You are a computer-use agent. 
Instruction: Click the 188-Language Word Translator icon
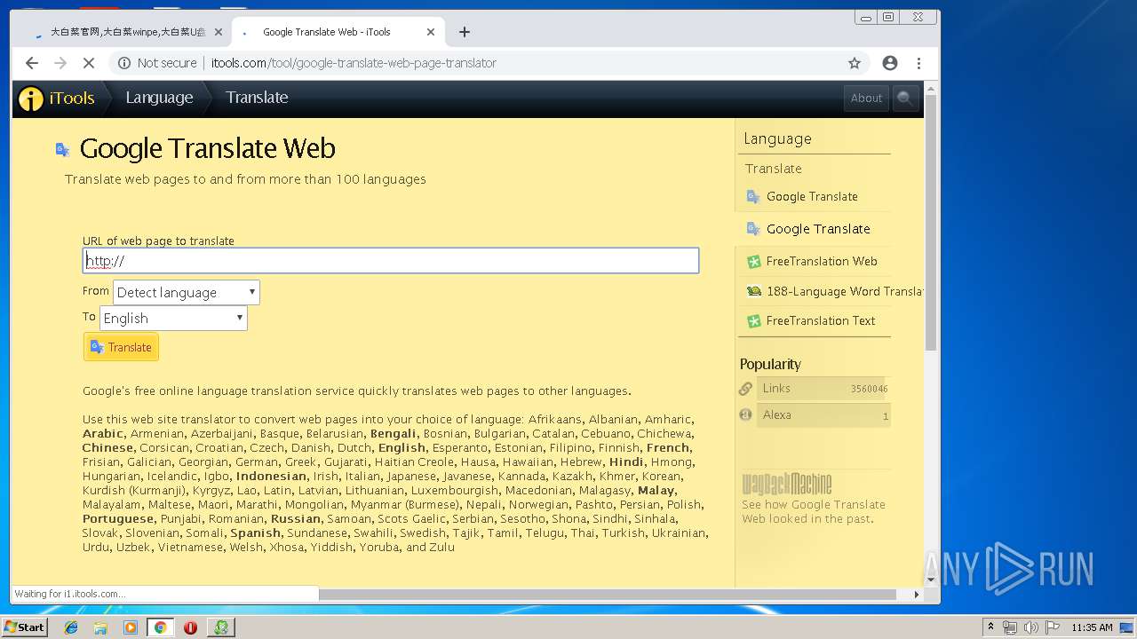point(753,291)
